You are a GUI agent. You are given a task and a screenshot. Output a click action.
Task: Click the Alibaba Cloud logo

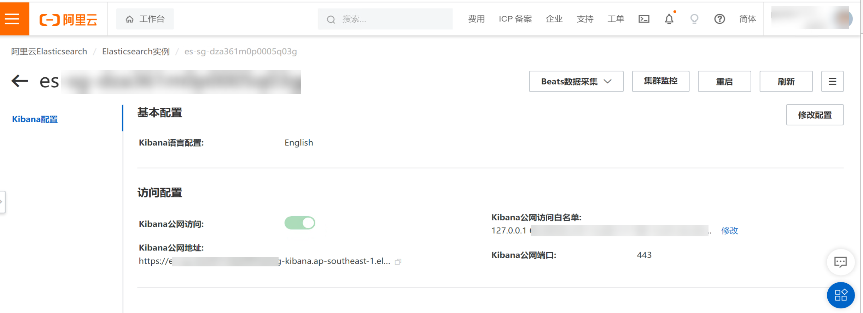[68, 19]
